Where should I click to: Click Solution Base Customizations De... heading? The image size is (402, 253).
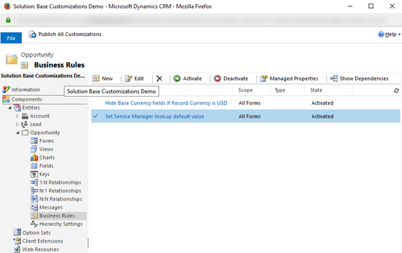(43, 75)
